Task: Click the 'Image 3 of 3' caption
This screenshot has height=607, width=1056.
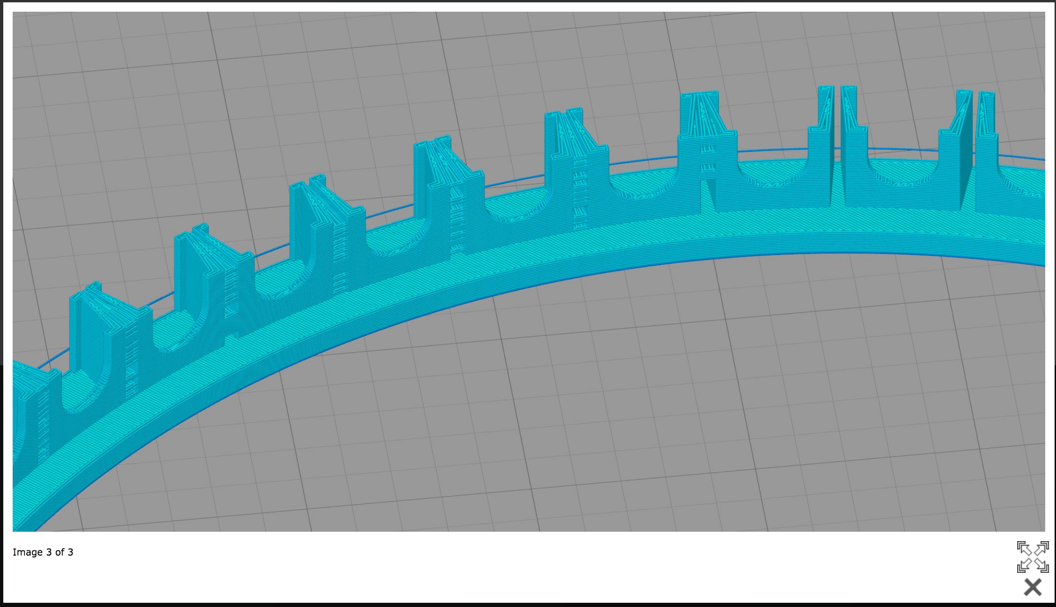Action: 43,552
